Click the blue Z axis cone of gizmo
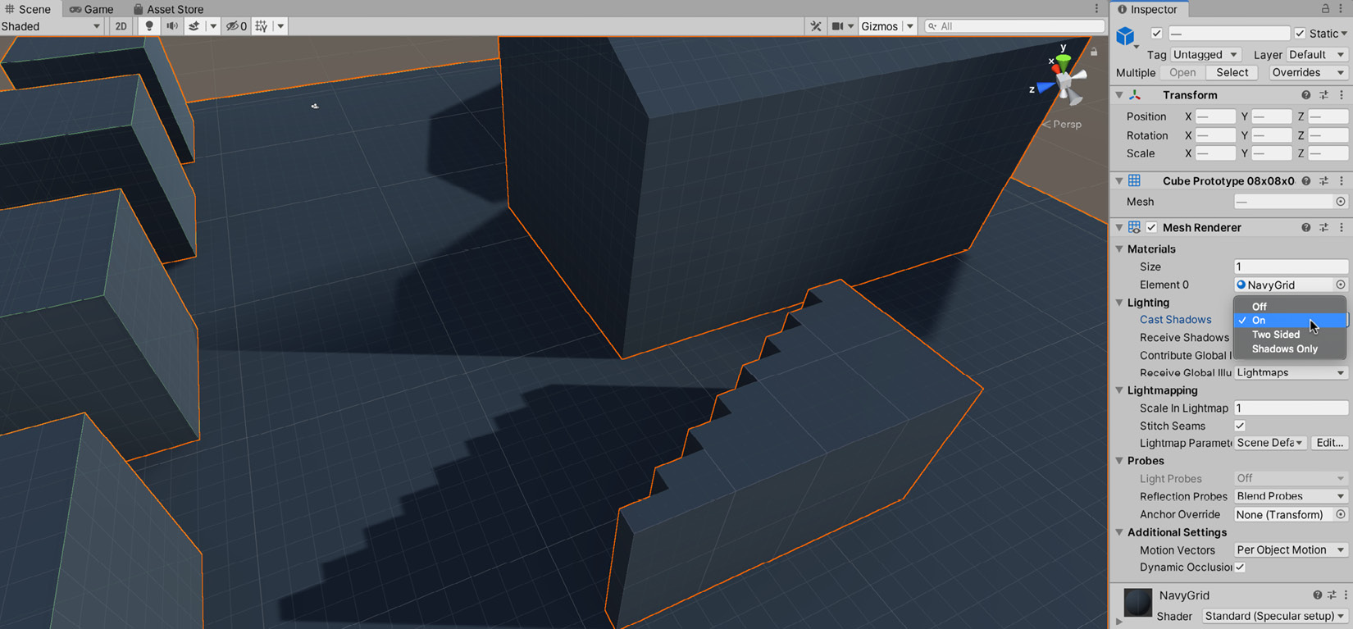Screen dimensions: 1353x629 [1045, 87]
